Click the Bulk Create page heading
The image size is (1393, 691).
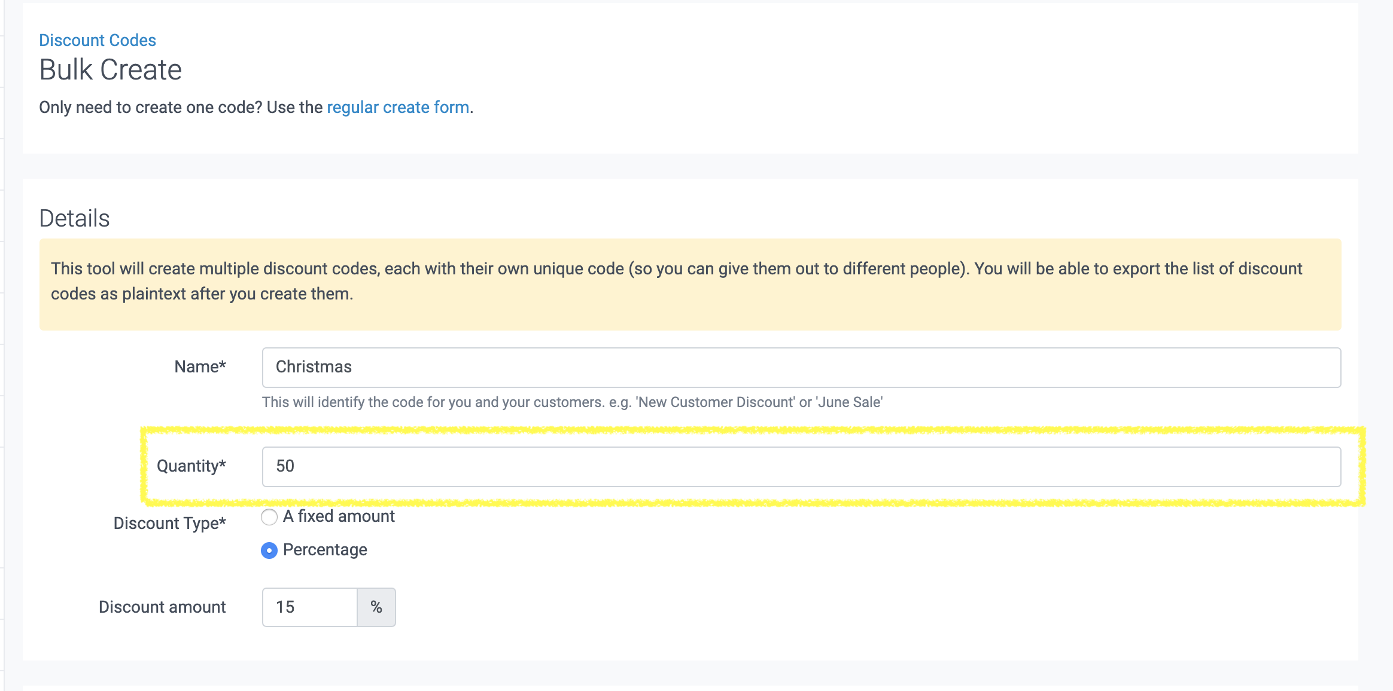click(110, 69)
